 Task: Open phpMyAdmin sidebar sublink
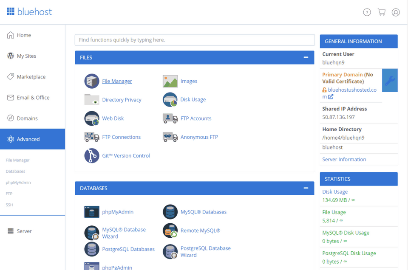point(18,183)
